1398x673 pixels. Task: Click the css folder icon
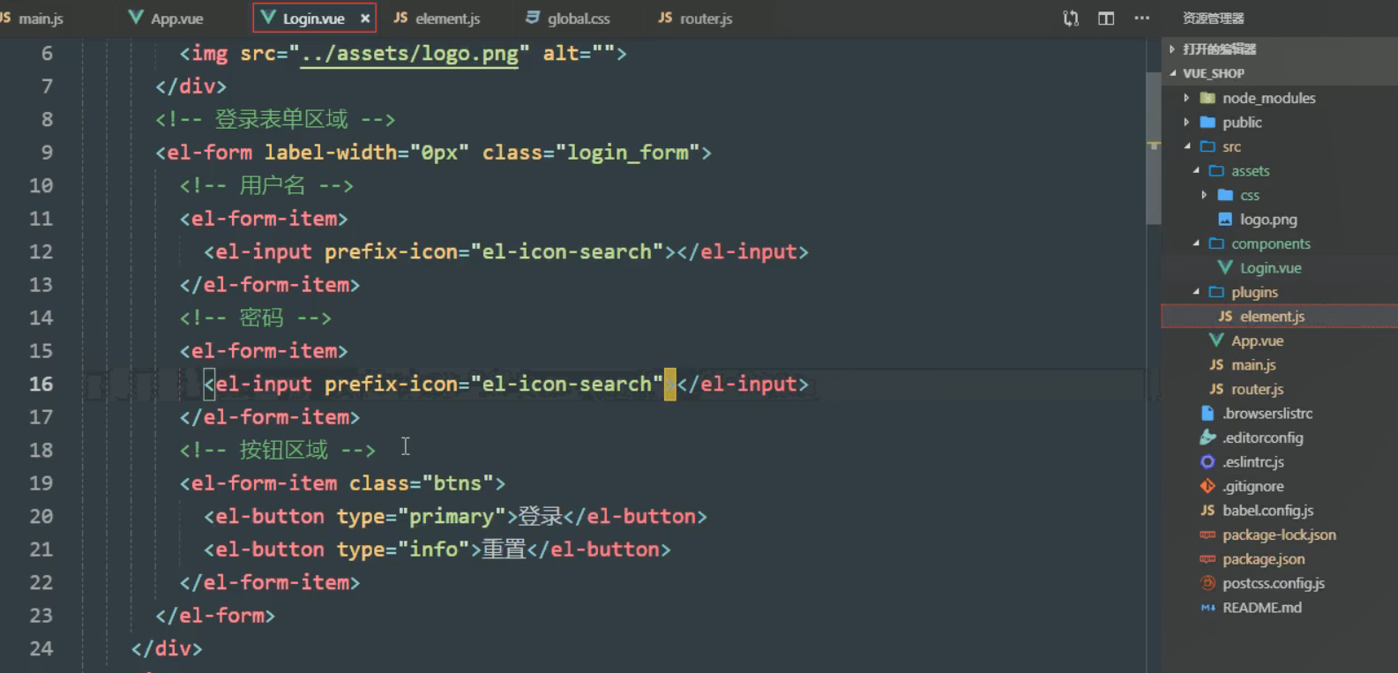click(1225, 195)
